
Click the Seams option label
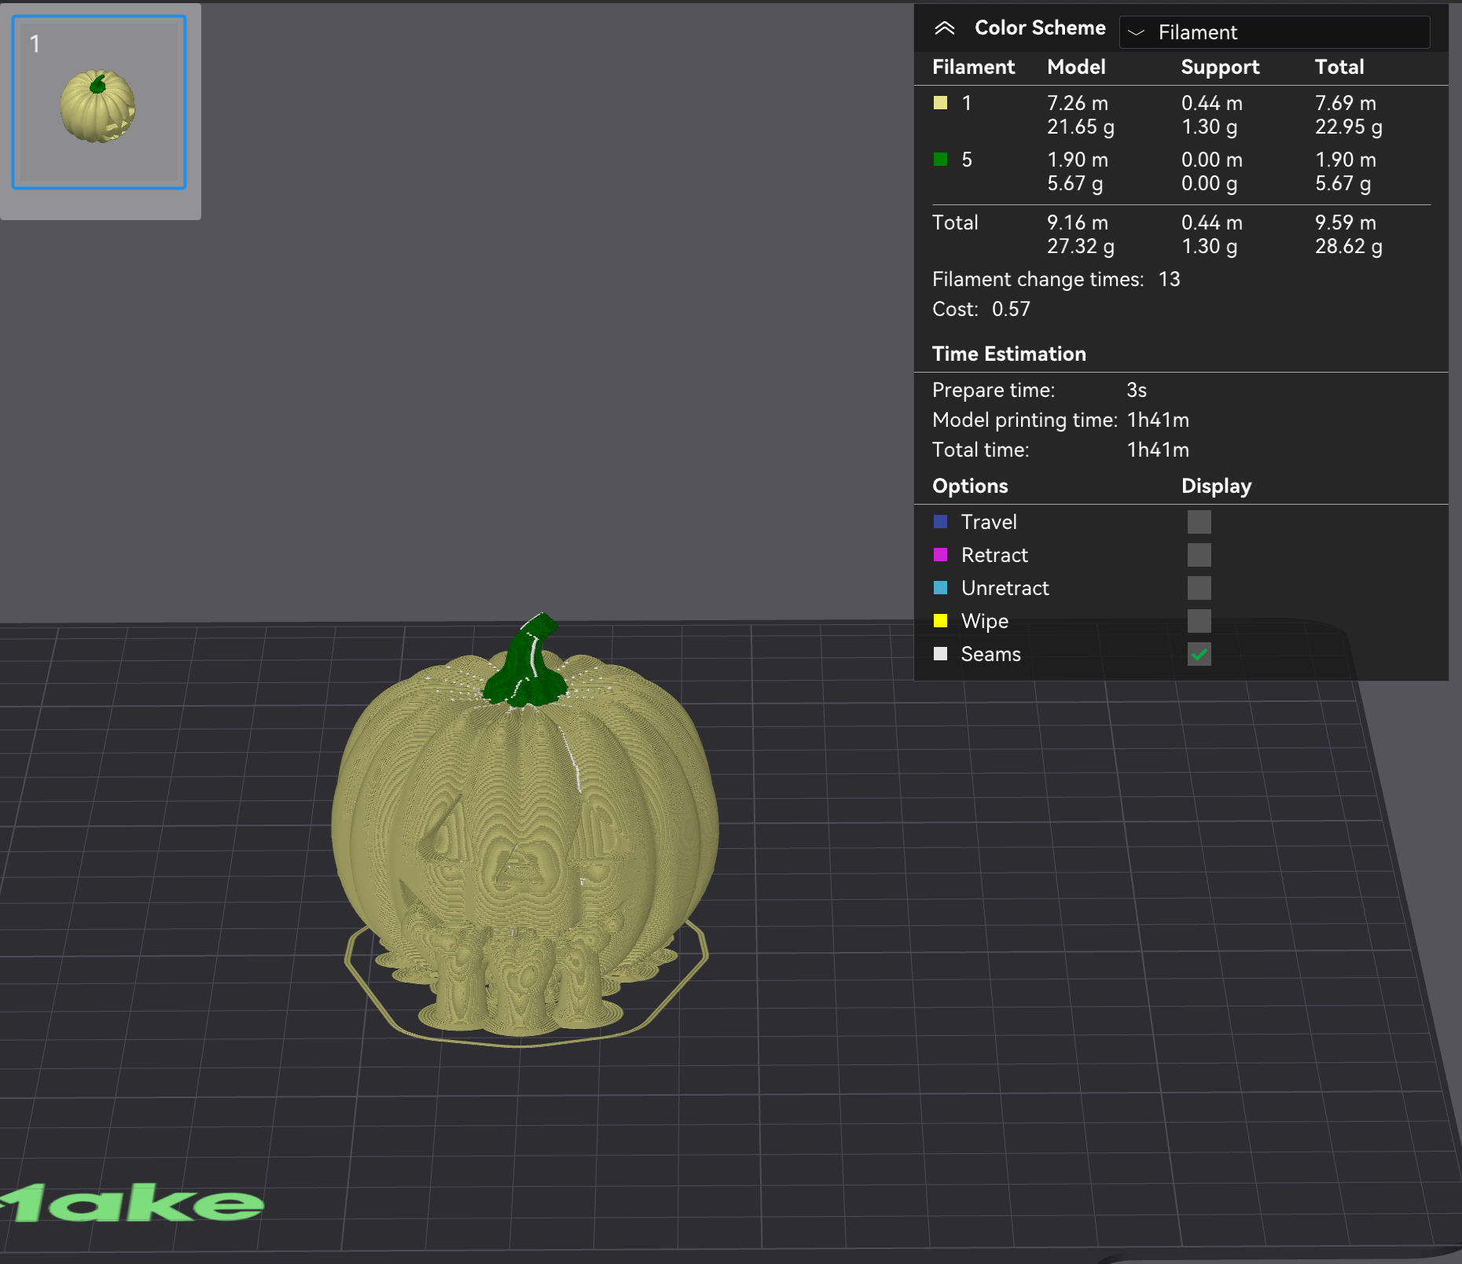tap(990, 654)
